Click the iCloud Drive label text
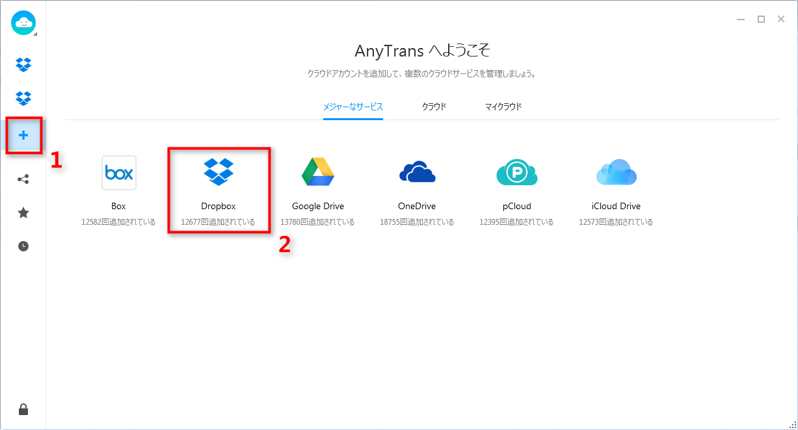 click(x=616, y=206)
